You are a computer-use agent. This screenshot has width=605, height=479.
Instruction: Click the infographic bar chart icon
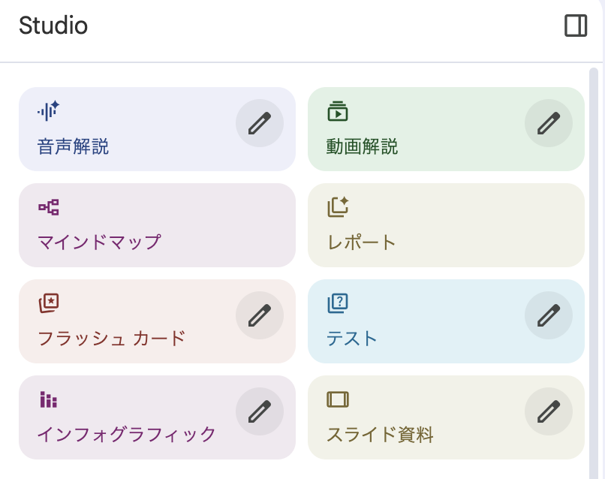click(49, 399)
